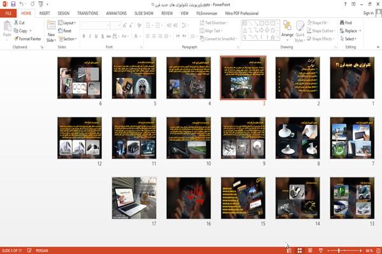
Task: Insert a New Slide
Action: (51, 31)
